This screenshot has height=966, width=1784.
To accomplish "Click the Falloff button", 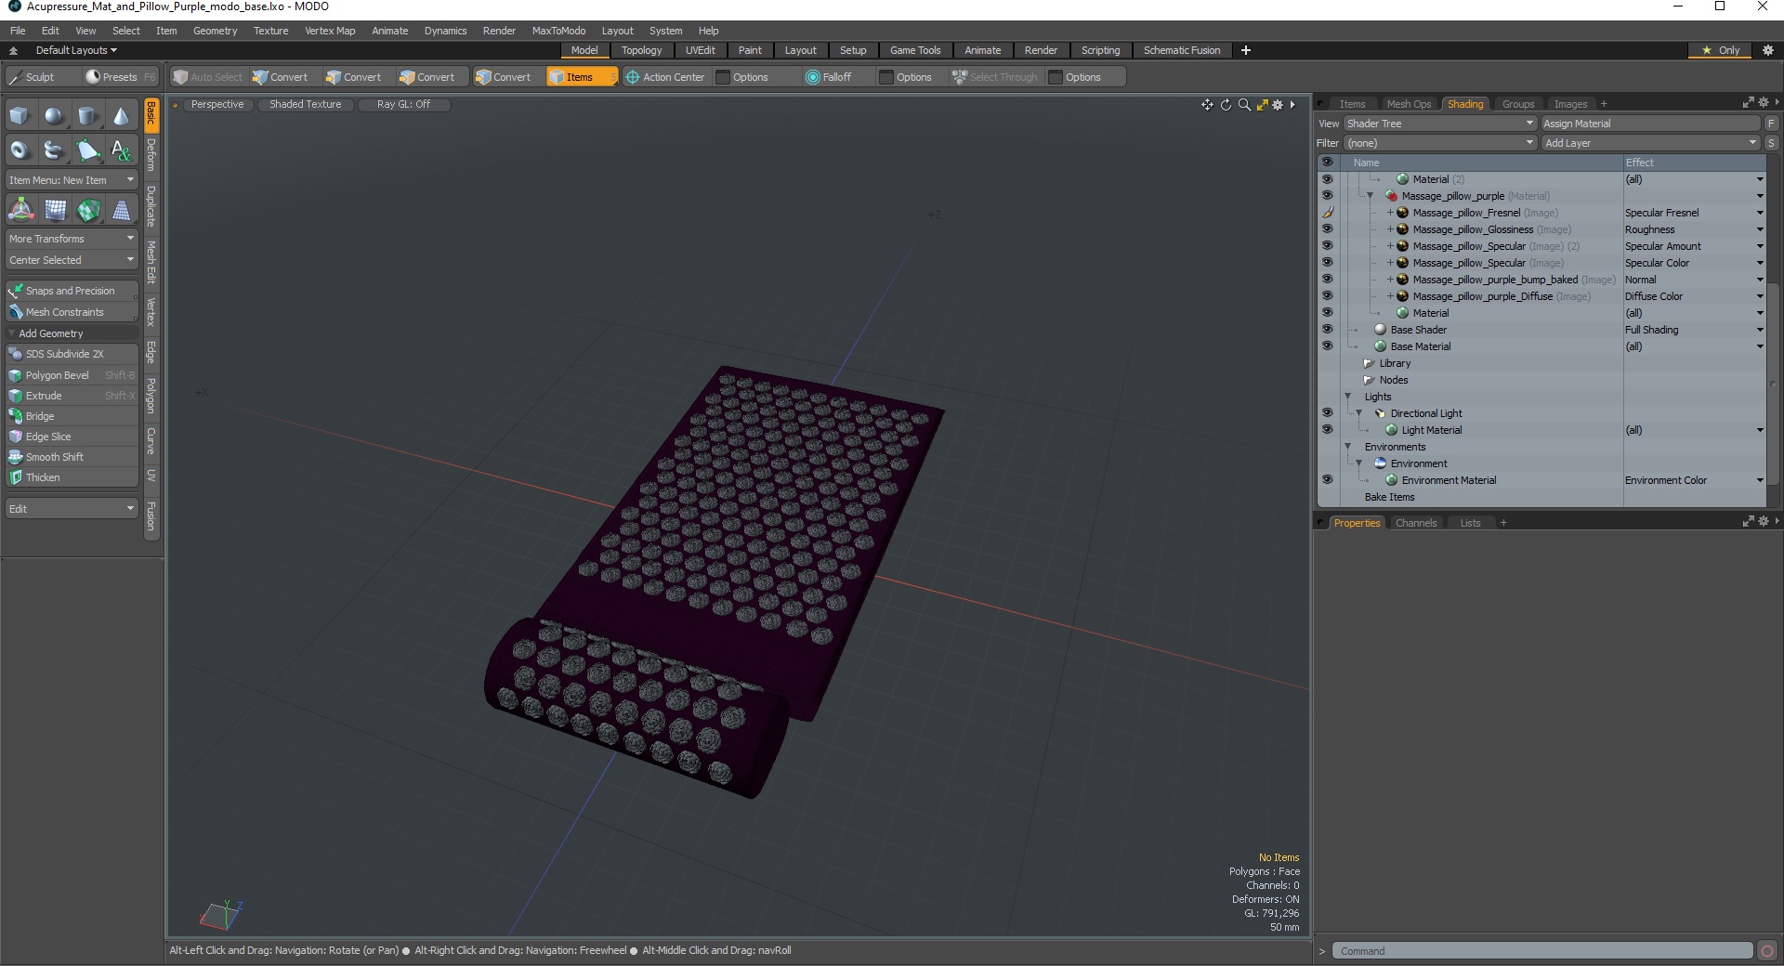I will tap(829, 77).
